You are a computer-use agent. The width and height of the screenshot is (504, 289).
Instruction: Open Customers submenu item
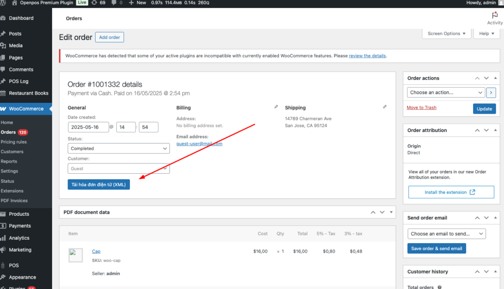[12, 152]
